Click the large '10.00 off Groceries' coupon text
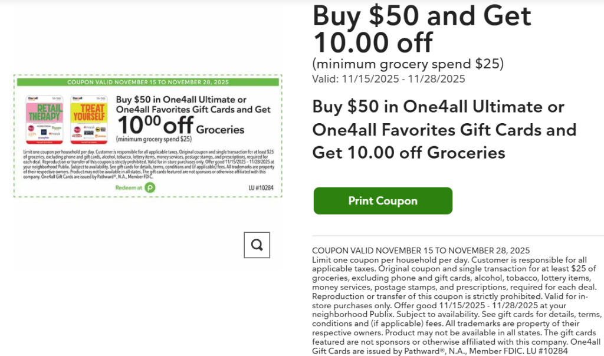The width and height of the screenshot is (604, 356). click(x=180, y=125)
